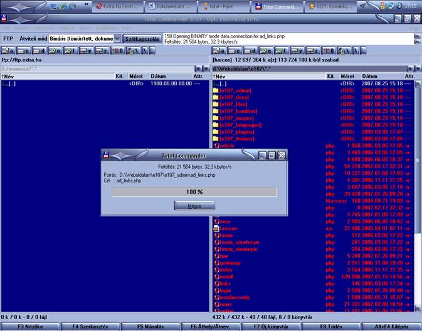Click Szétkapcsolás disconnect button
422x331 pixels.
[142, 38]
